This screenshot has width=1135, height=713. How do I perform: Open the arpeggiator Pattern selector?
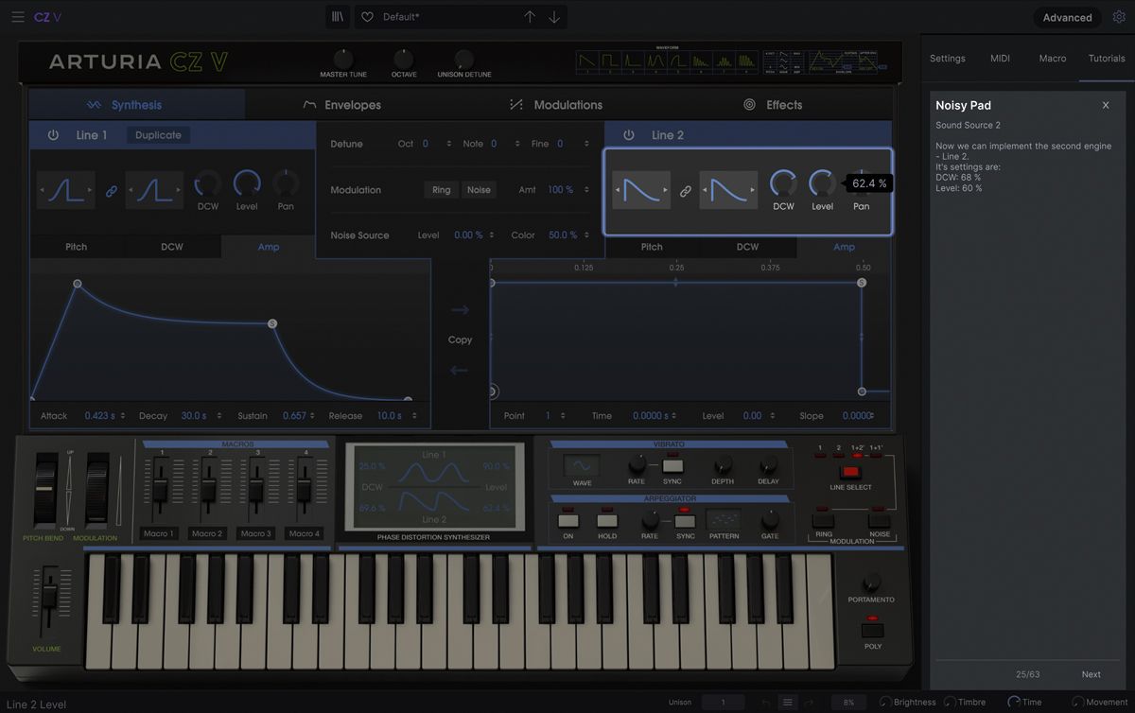[725, 520]
